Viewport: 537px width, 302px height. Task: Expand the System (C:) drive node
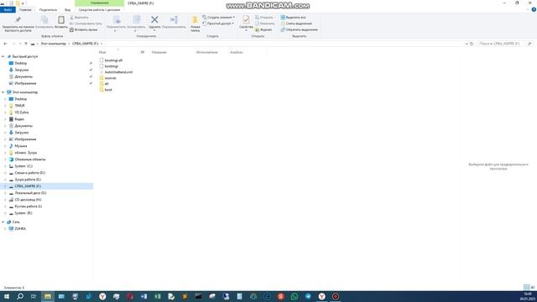point(5,166)
